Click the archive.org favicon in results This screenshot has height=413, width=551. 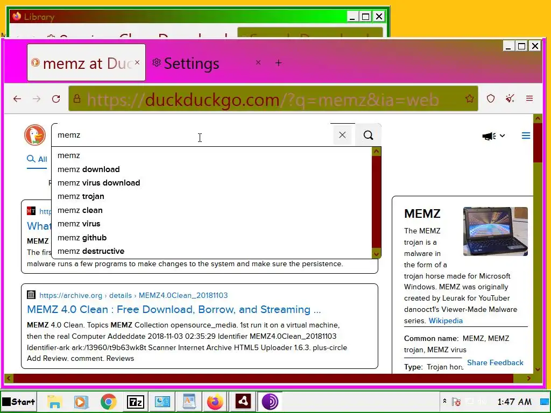(x=31, y=295)
